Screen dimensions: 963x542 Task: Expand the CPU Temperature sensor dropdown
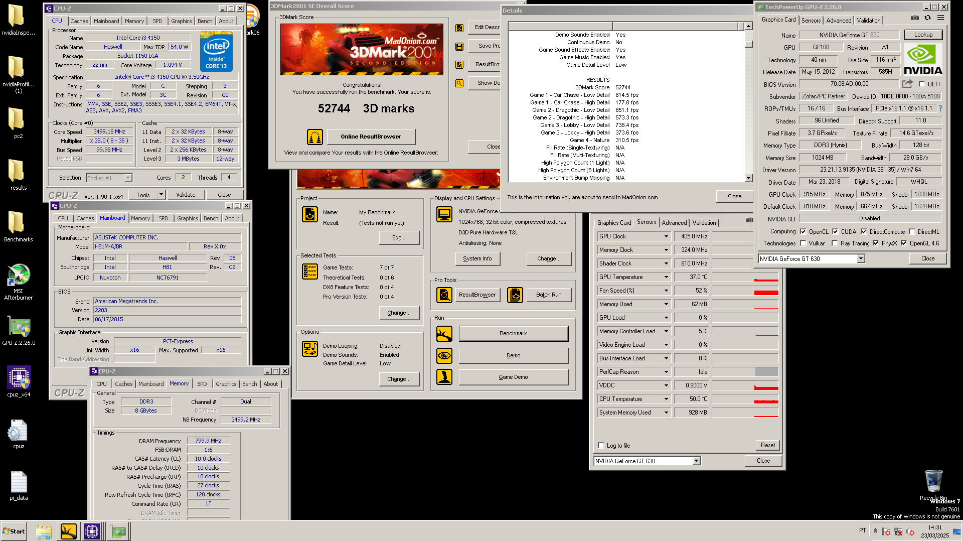666,399
